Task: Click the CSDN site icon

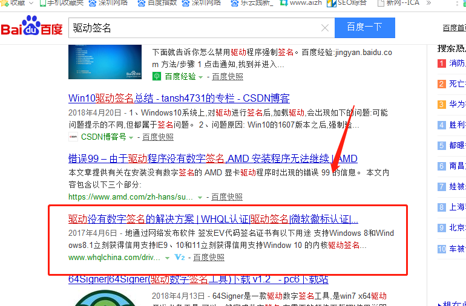Action: [x=73, y=137]
